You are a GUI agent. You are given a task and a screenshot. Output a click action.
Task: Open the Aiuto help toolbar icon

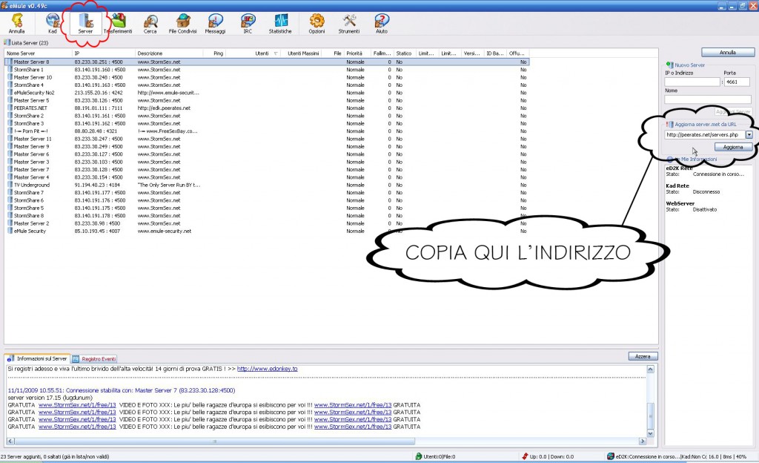[x=382, y=23]
